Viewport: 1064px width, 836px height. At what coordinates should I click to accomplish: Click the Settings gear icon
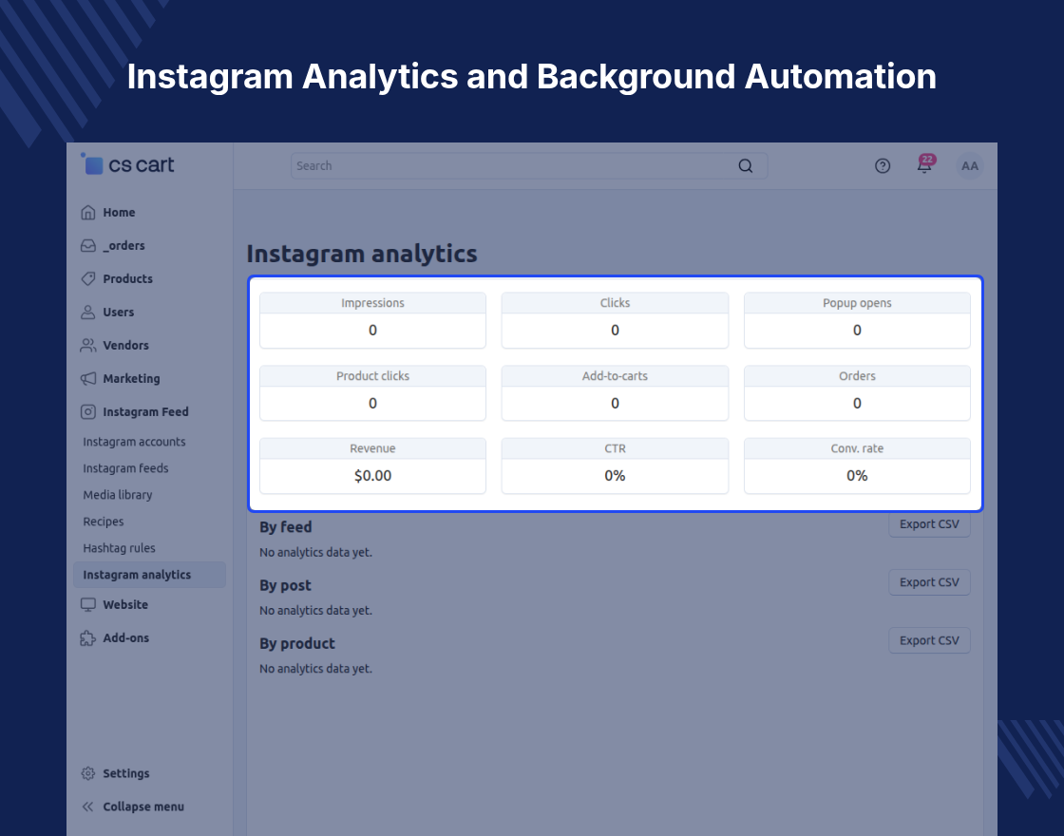pos(88,773)
